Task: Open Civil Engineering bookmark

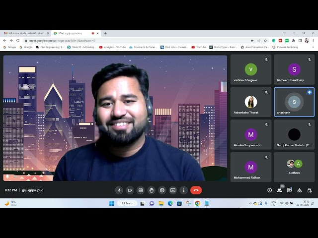Action: (50, 47)
